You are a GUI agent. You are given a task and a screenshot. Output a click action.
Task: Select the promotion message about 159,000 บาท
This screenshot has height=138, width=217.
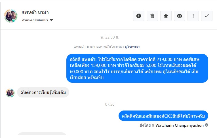pos(137,68)
